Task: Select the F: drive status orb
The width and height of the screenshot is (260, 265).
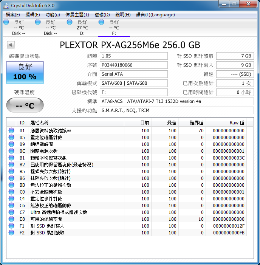Action: [101, 22]
